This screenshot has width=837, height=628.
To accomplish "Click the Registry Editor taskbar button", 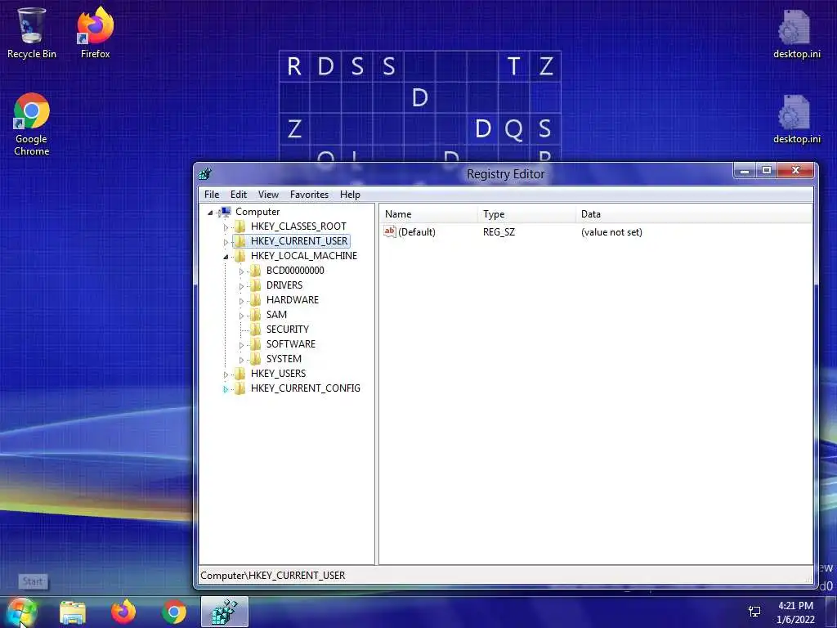I will click(x=225, y=612).
